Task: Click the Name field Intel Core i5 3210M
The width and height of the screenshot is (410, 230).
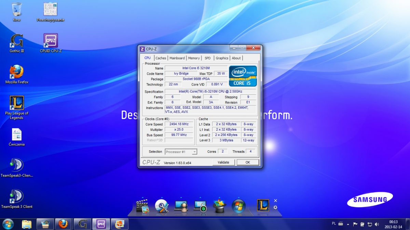Action: (x=196, y=68)
